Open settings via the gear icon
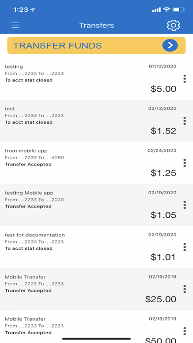The width and height of the screenshot is (193, 343). pyautogui.click(x=173, y=25)
